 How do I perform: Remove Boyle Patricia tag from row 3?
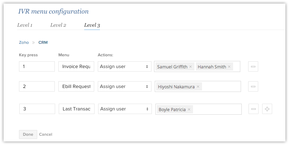189,109
